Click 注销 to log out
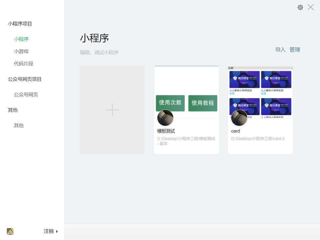The width and height of the screenshot is (320, 240). coord(49,231)
